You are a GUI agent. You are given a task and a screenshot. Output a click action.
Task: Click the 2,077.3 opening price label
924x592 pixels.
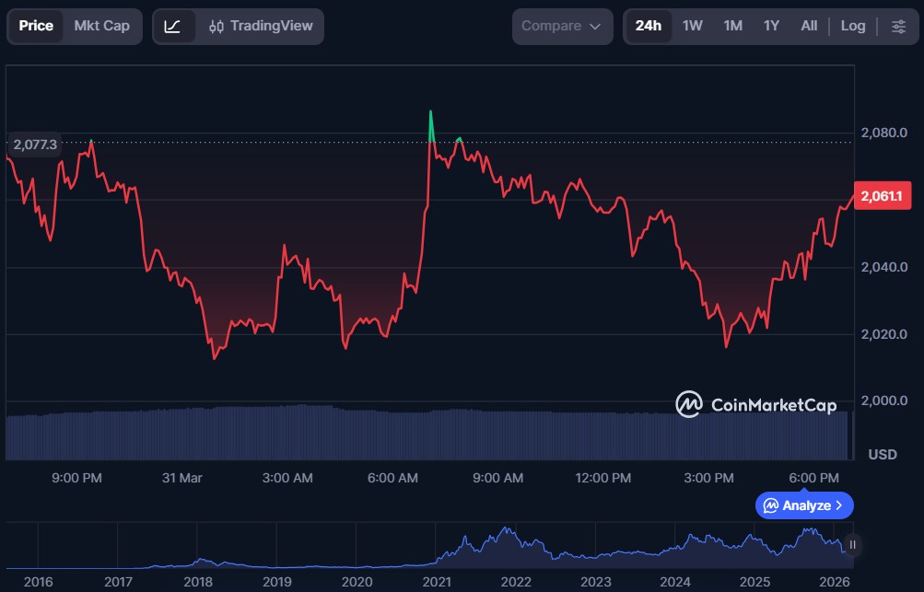(35, 145)
